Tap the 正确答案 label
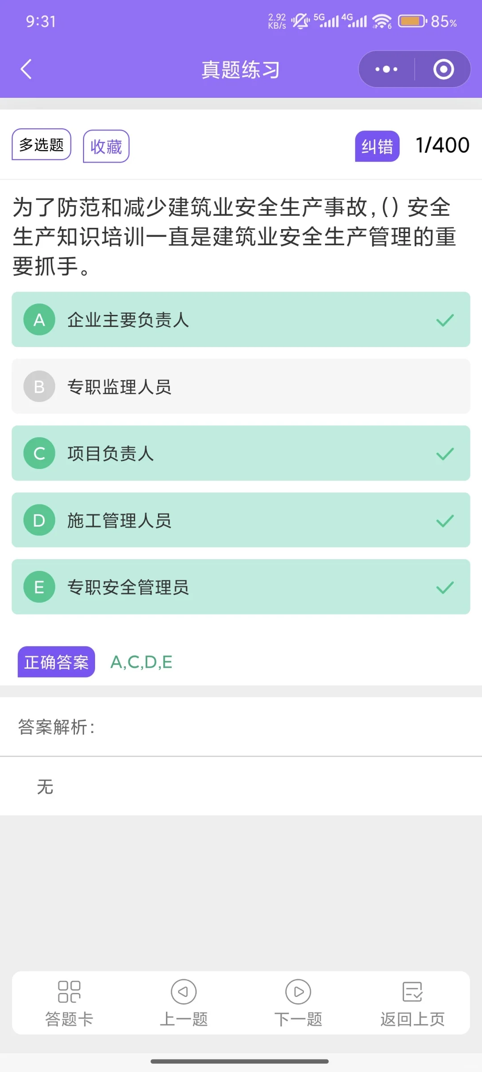This screenshot has width=482, height=1072. pos(56,662)
